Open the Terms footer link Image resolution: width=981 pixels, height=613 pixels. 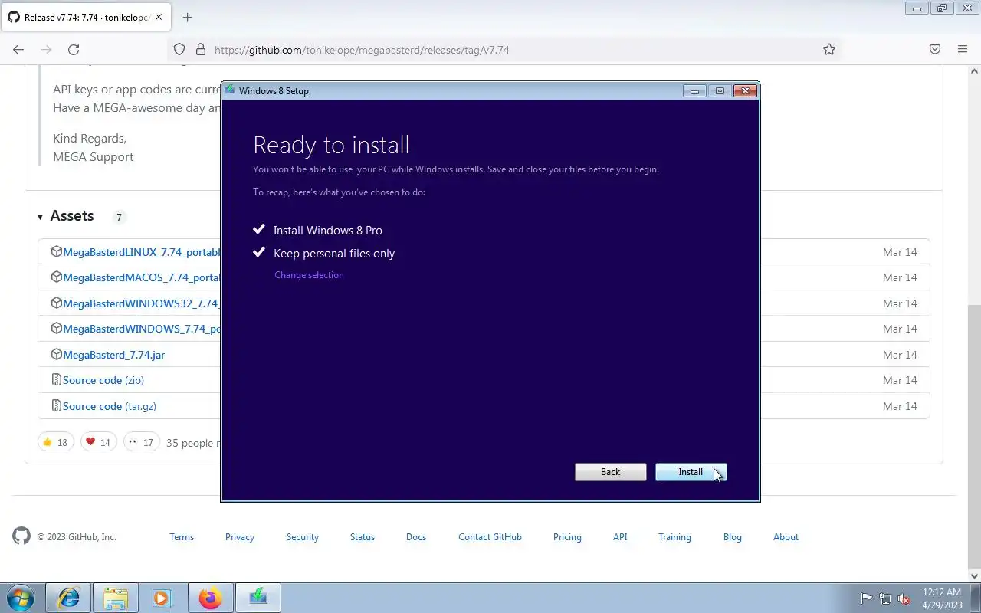point(182,537)
